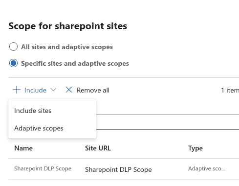Click the Include label
239x186 pixels.
35,90
